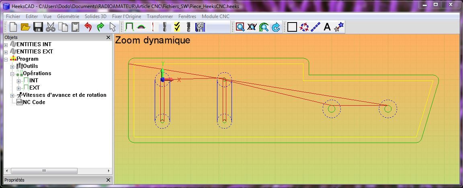This screenshot has width=463, height=188.
Task: Select ENTITIES EXT in the object tree
Action: point(35,51)
